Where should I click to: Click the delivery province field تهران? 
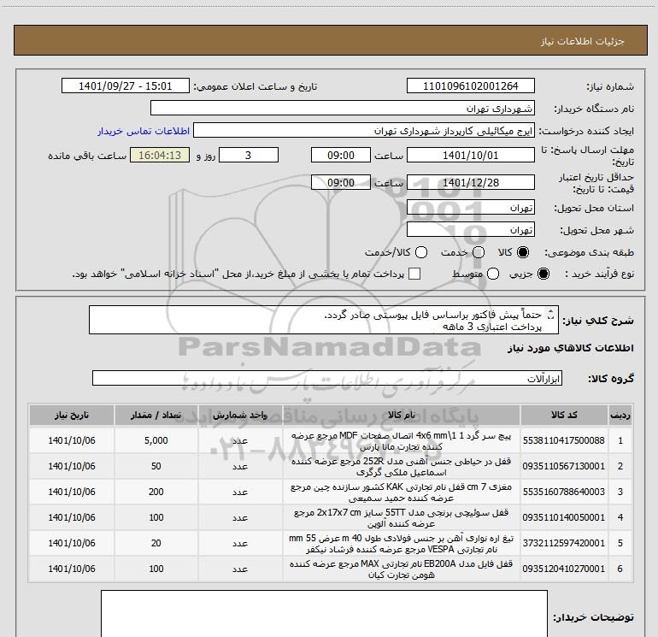click(x=470, y=208)
